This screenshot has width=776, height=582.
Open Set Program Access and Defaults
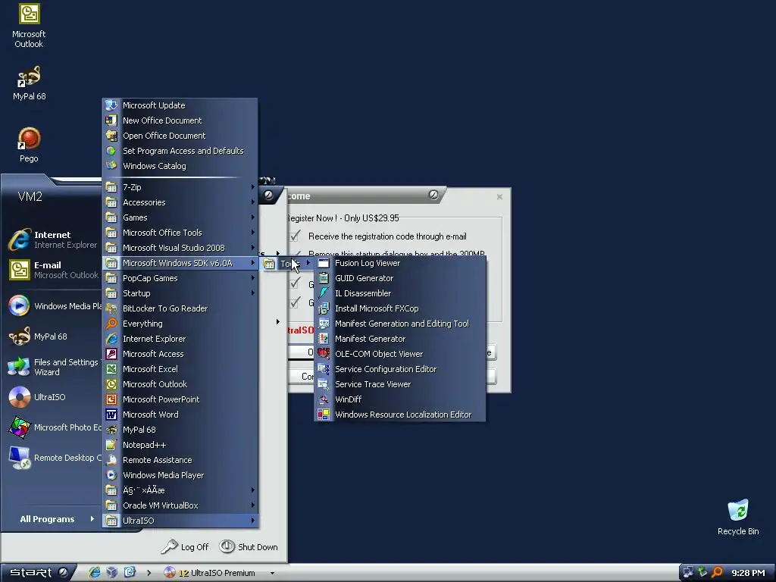(180, 151)
